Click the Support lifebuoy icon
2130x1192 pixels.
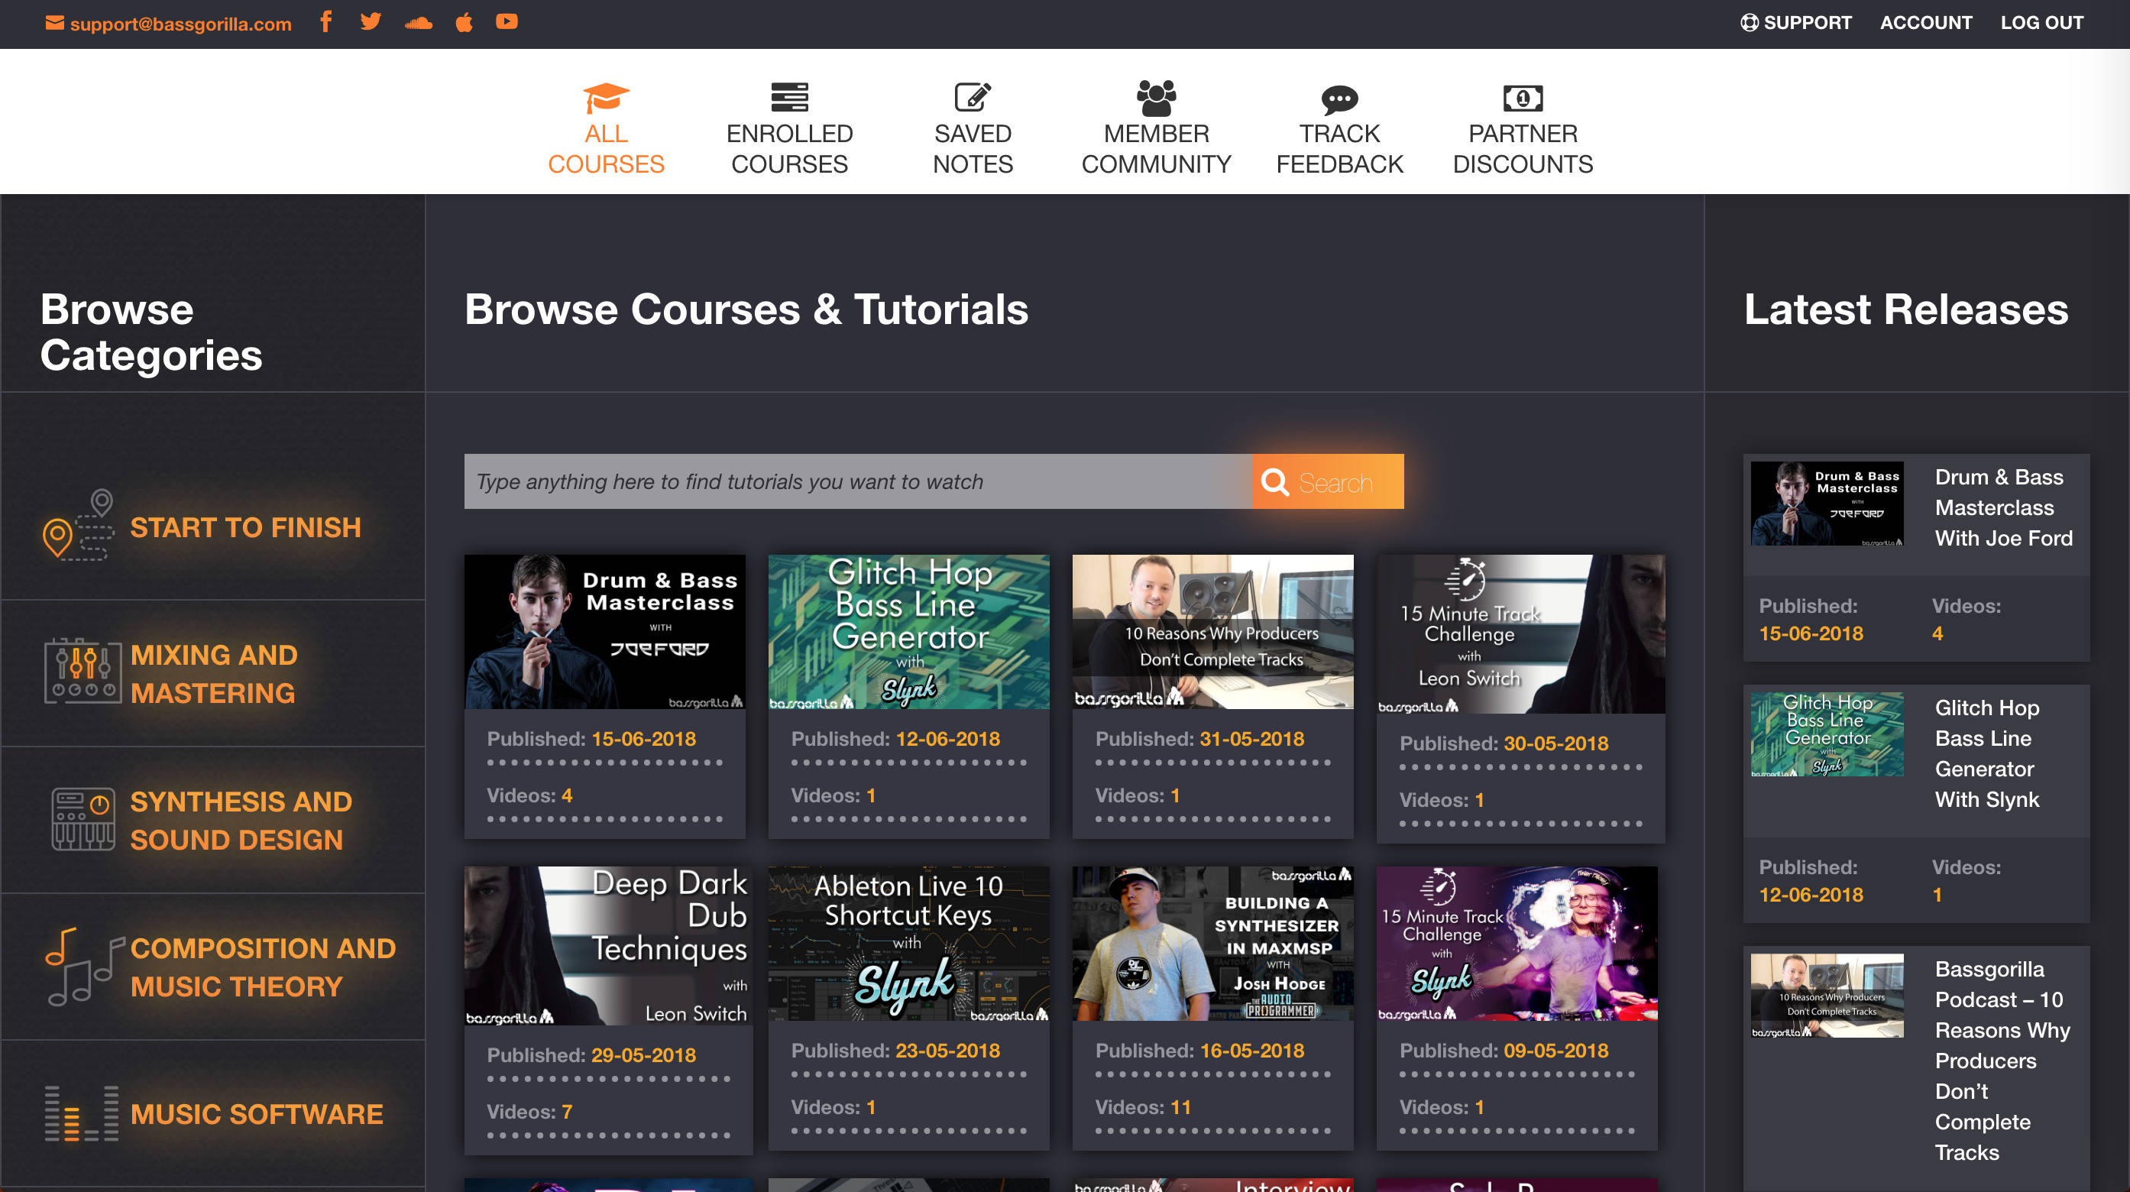pyautogui.click(x=1749, y=22)
